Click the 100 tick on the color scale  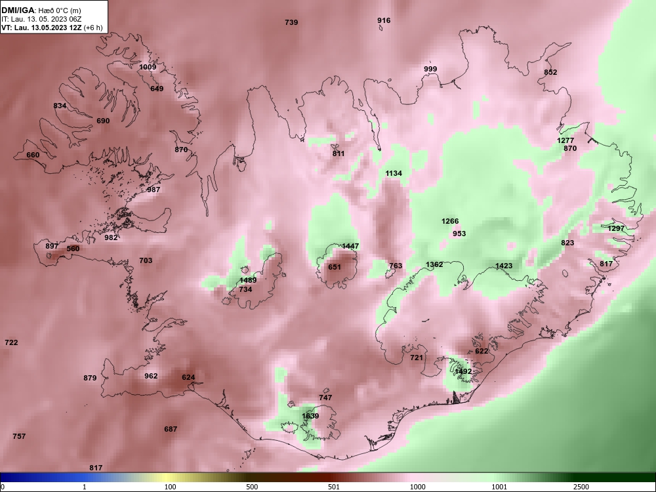(170, 487)
